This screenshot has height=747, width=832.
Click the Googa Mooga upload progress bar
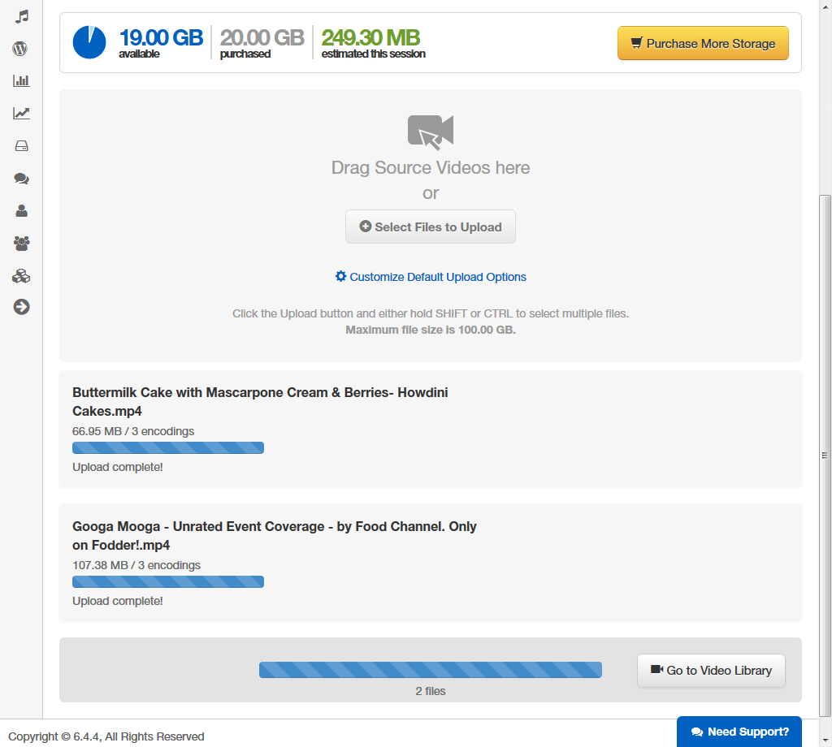tap(168, 581)
